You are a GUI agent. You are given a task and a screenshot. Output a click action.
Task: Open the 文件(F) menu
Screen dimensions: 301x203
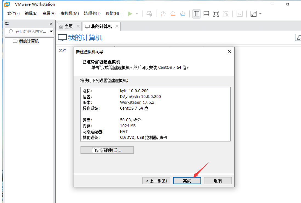click(13, 13)
